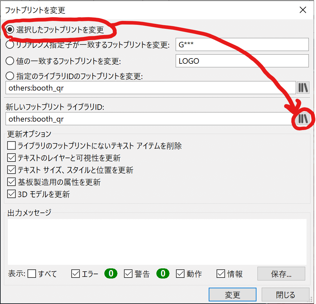Toggle the 'エラー' filter checkbox
The width and height of the screenshot is (316, 304).
pos(75,274)
